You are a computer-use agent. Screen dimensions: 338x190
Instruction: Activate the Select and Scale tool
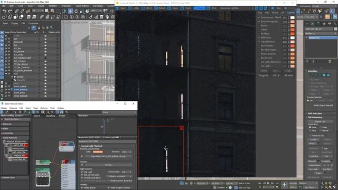click(x=82, y=11)
